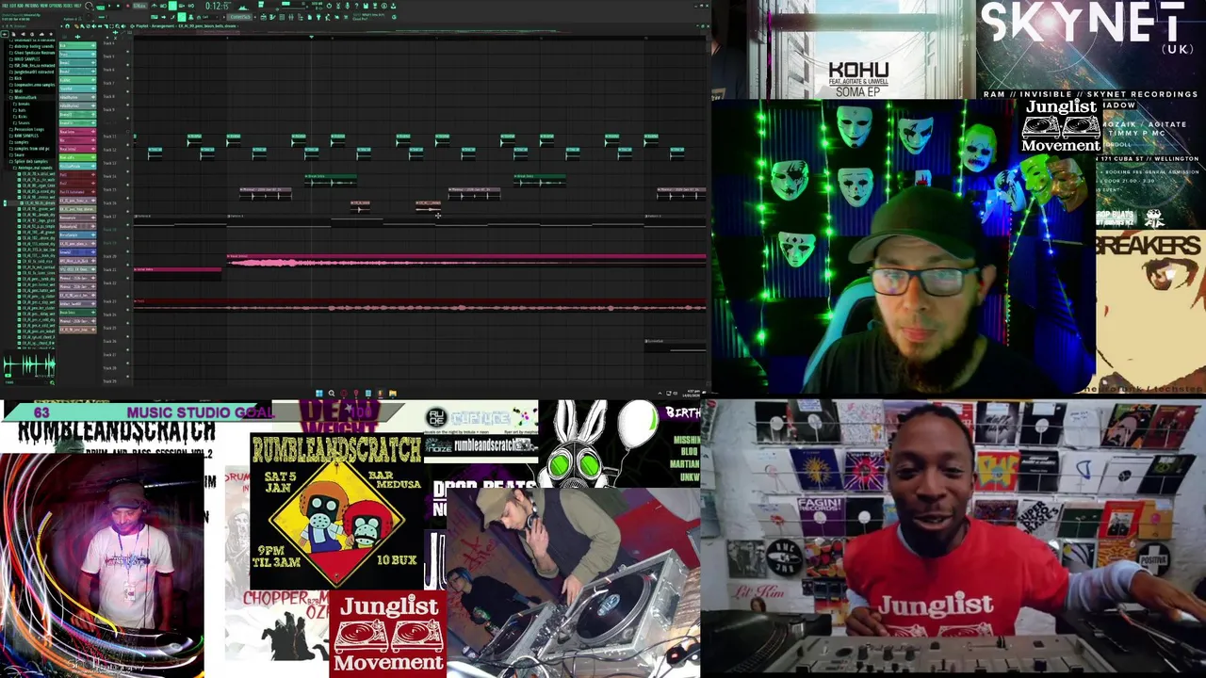Click the browser star favorites icon
1206x678 pixels.
[x=51, y=34]
